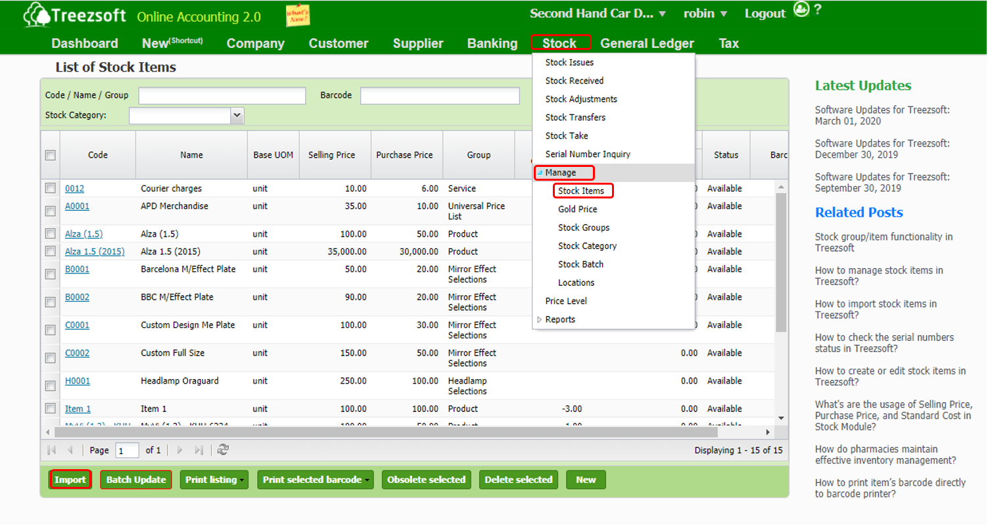This screenshot has height=527, width=988.
Task: Open the Stock menu
Action: [560, 43]
